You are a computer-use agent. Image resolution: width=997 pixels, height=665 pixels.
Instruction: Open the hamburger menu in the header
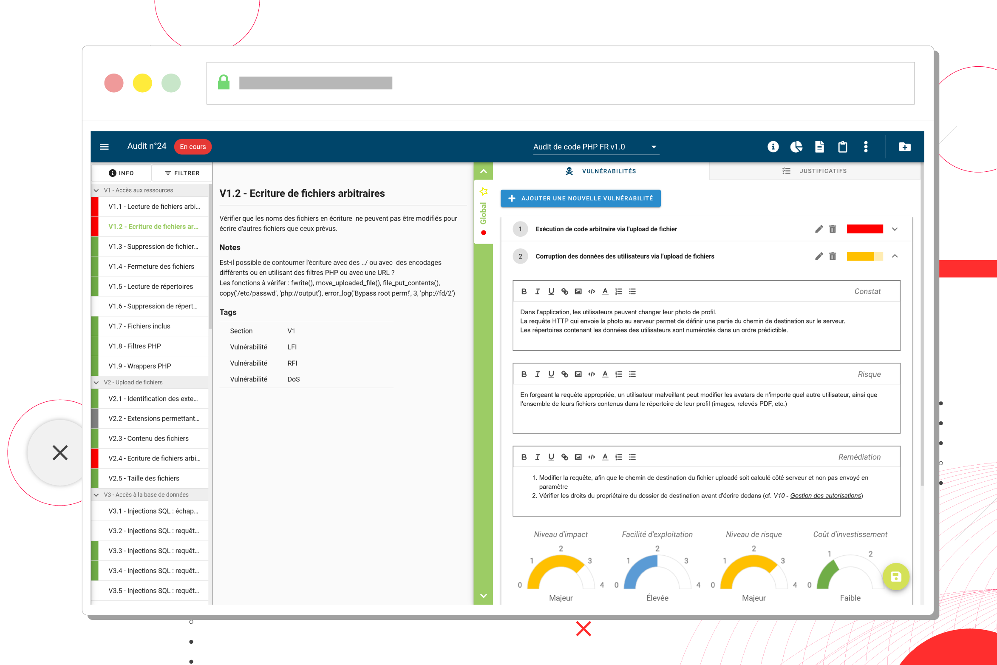tap(104, 147)
